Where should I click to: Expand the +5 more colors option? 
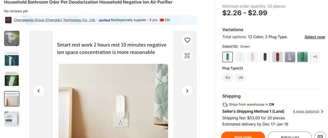(315, 57)
